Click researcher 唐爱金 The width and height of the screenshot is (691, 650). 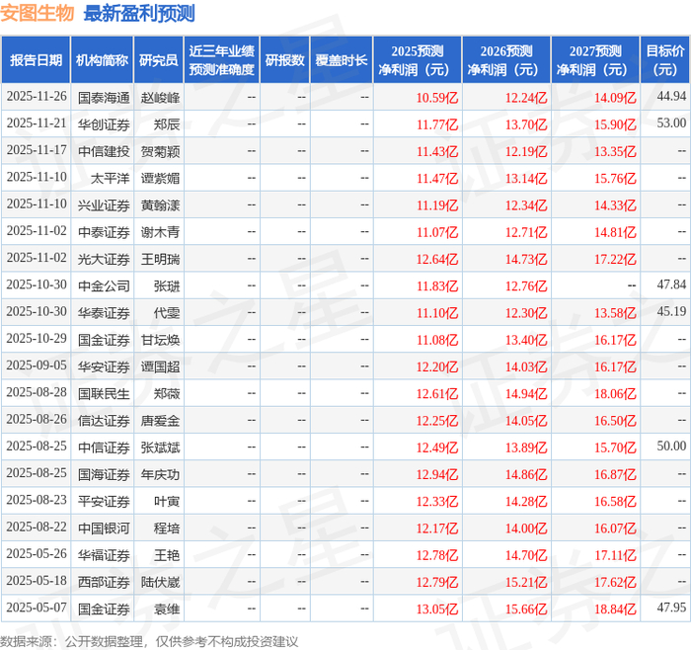(160, 420)
